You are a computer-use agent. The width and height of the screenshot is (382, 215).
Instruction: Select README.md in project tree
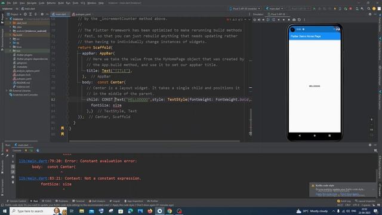(21, 82)
